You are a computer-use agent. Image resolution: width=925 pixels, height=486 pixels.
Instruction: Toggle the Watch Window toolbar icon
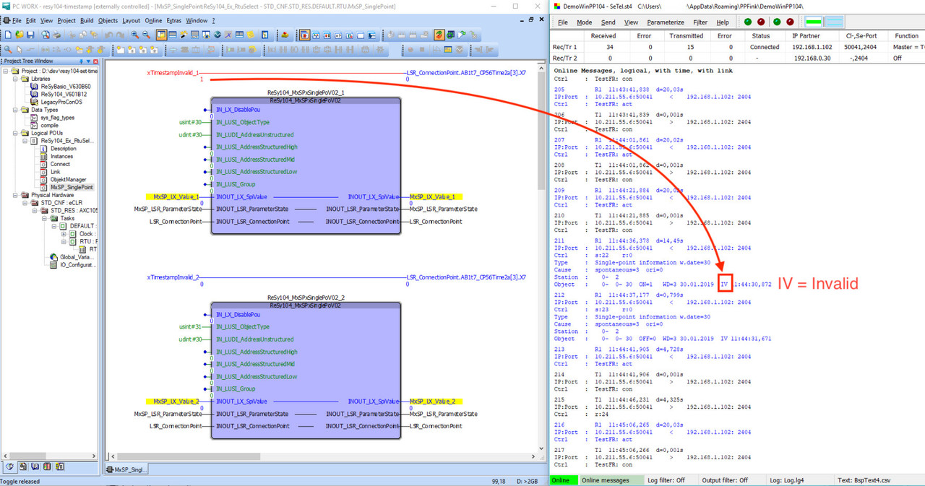point(206,35)
